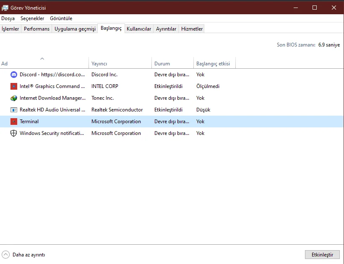Image resolution: width=344 pixels, height=264 pixels.
Task: Click the Realtek Semiconductor publisher cell
Action: click(117, 110)
